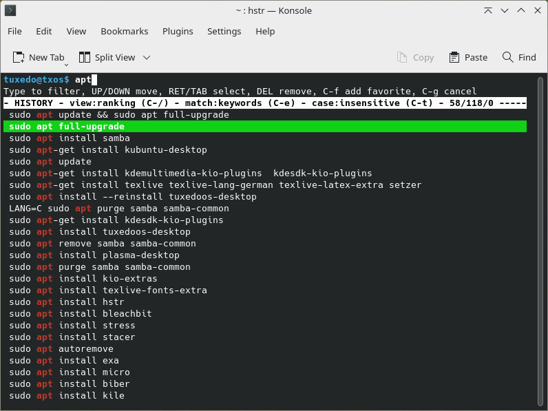Select 'sudo apt install samba' entry
Viewport: 548px width, 411px height.
(x=70, y=138)
